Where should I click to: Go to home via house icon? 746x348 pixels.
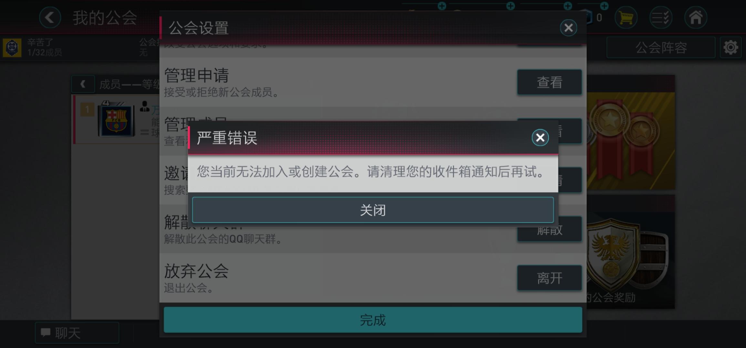coord(696,17)
